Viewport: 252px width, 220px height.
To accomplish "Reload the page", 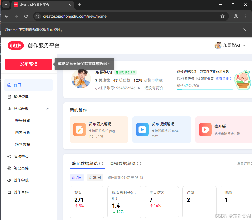I will pos(26,16).
